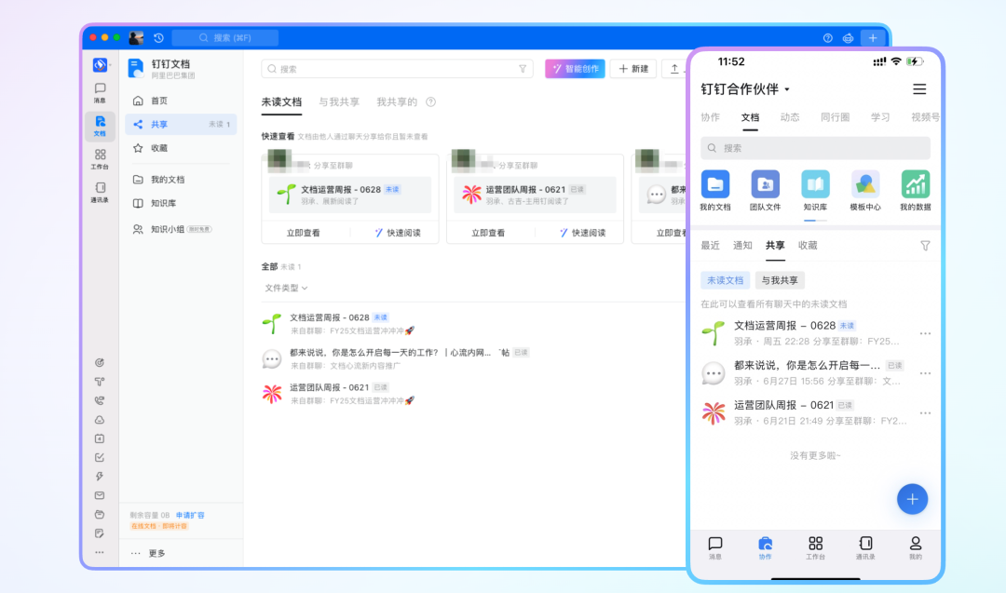The height and width of the screenshot is (593, 1006).
Task: Open the mail envelope icon in desktop rail
Action: [x=100, y=495]
